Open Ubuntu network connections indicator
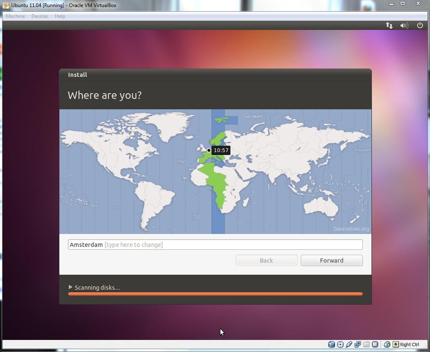The height and width of the screenshot is (352, 430). (x=389, y=25)
